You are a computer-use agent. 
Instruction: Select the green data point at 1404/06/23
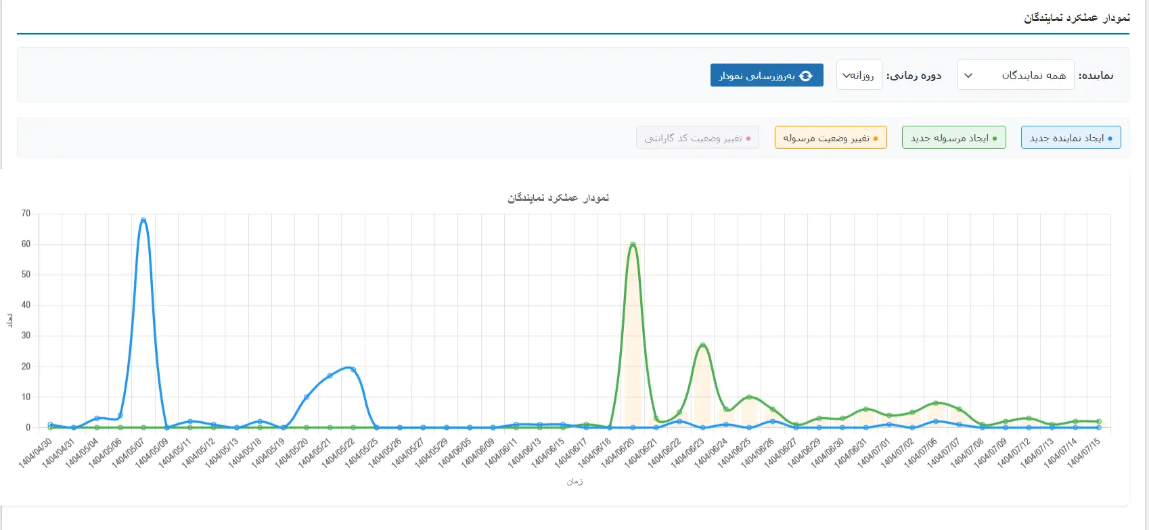coord(702,345)
